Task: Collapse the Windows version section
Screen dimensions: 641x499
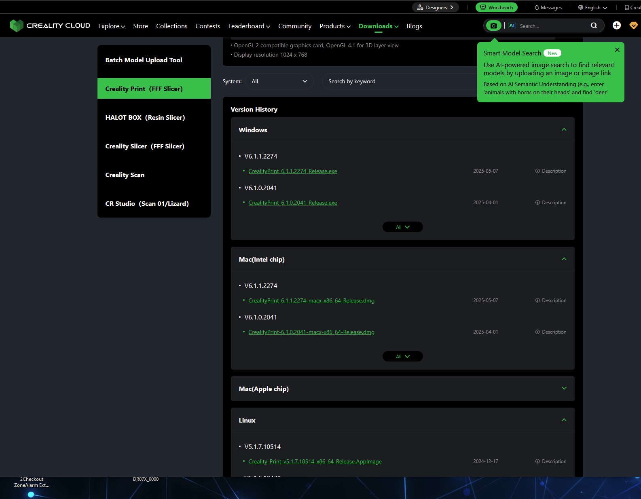Action: [x=564, y=130]
